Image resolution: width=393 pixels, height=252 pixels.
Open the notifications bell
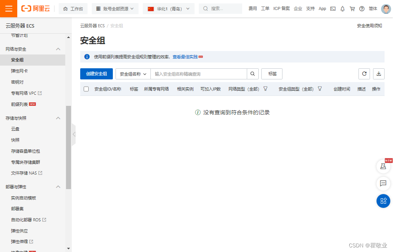(342, 8)
